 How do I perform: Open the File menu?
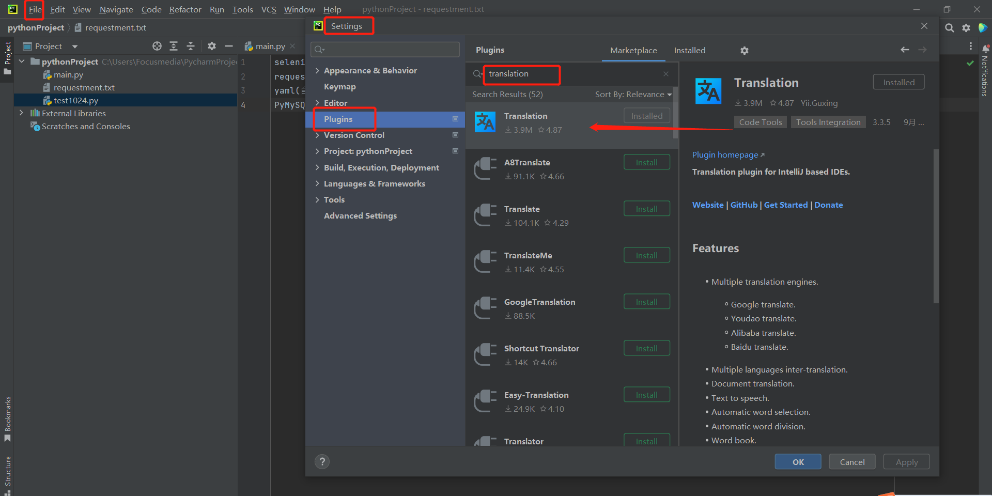click(35, 9)
